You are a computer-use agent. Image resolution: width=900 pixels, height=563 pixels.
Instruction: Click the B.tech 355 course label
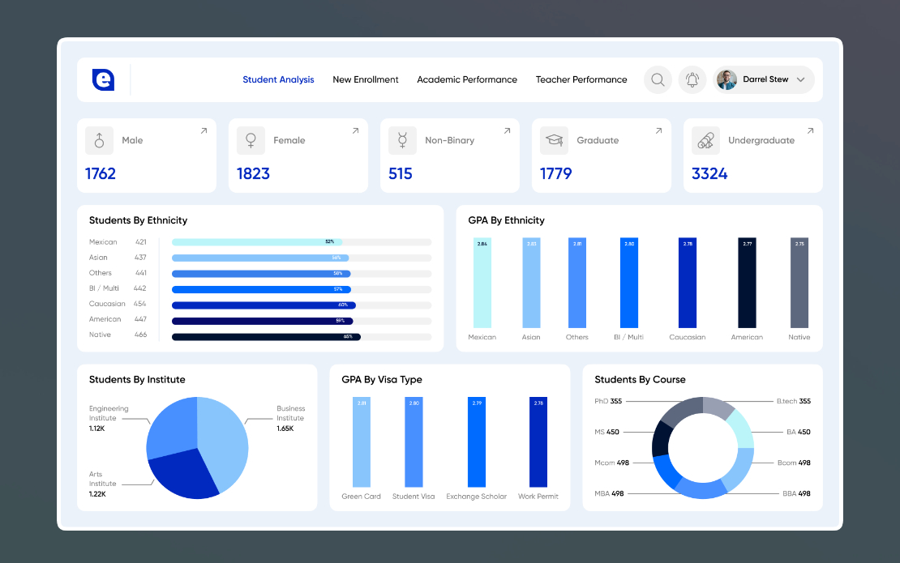point(794,401)
